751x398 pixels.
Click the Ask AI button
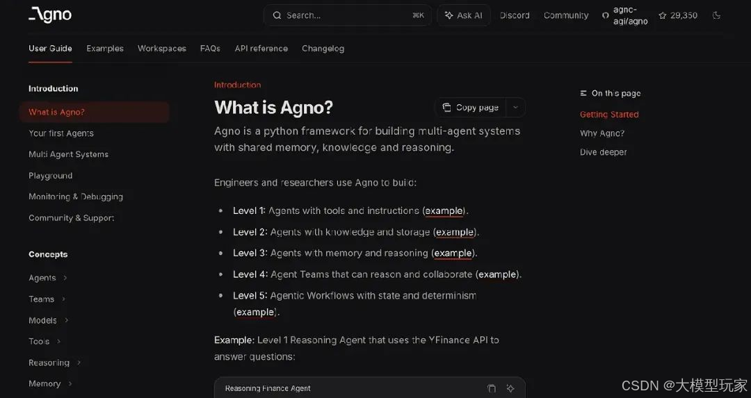[463, 15]
